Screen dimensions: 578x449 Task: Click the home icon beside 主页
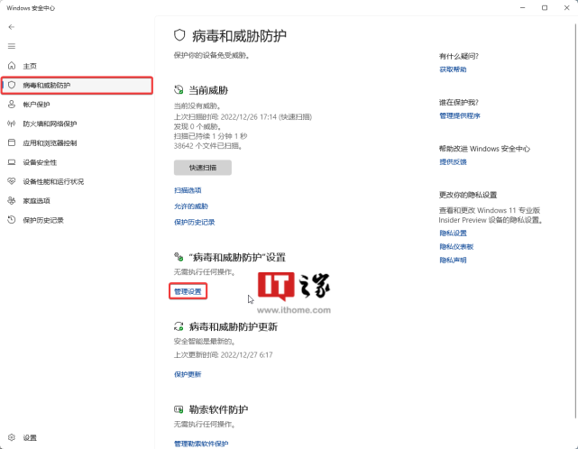point(12,66)
